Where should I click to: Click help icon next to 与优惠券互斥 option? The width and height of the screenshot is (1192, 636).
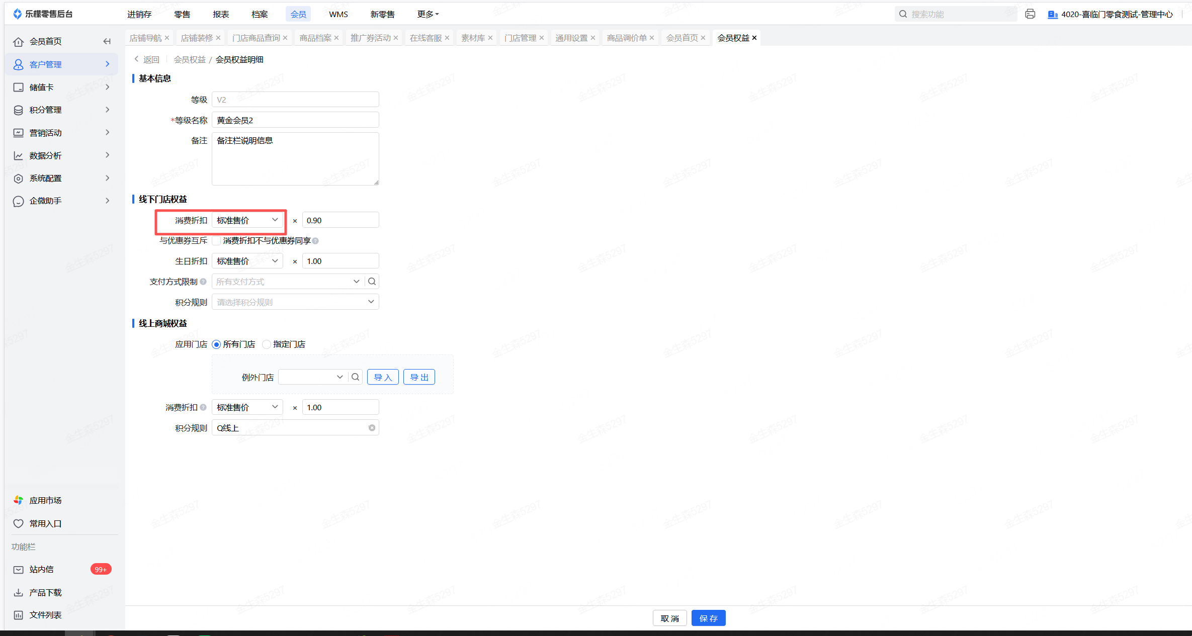(x=315, y=241)
